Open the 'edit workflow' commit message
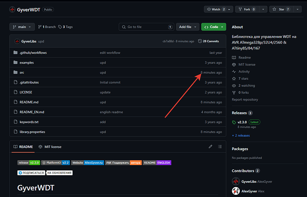307x197 pixels. [x=110, y=53]
